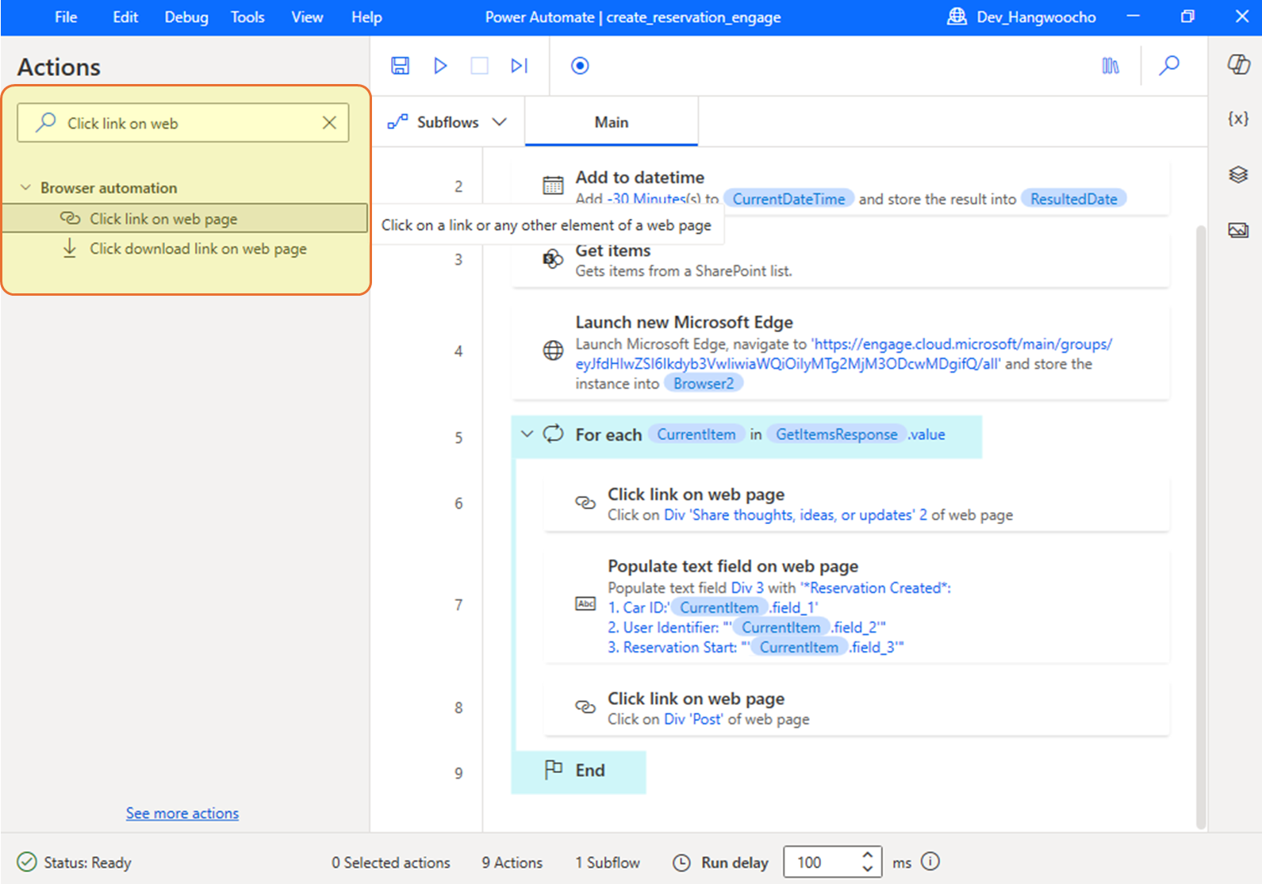Click the link icon of step 8

tap(585, 707)
